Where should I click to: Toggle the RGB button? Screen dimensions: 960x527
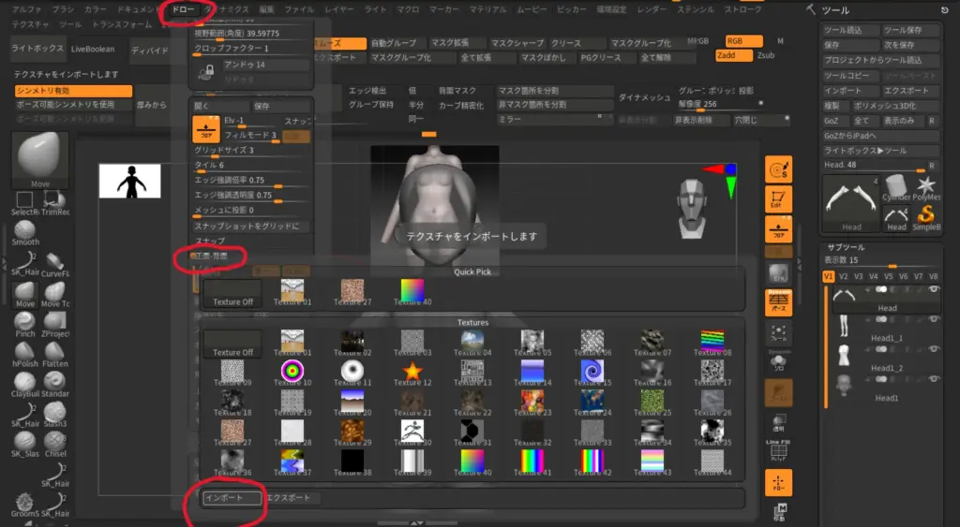[x=743, y=41]
